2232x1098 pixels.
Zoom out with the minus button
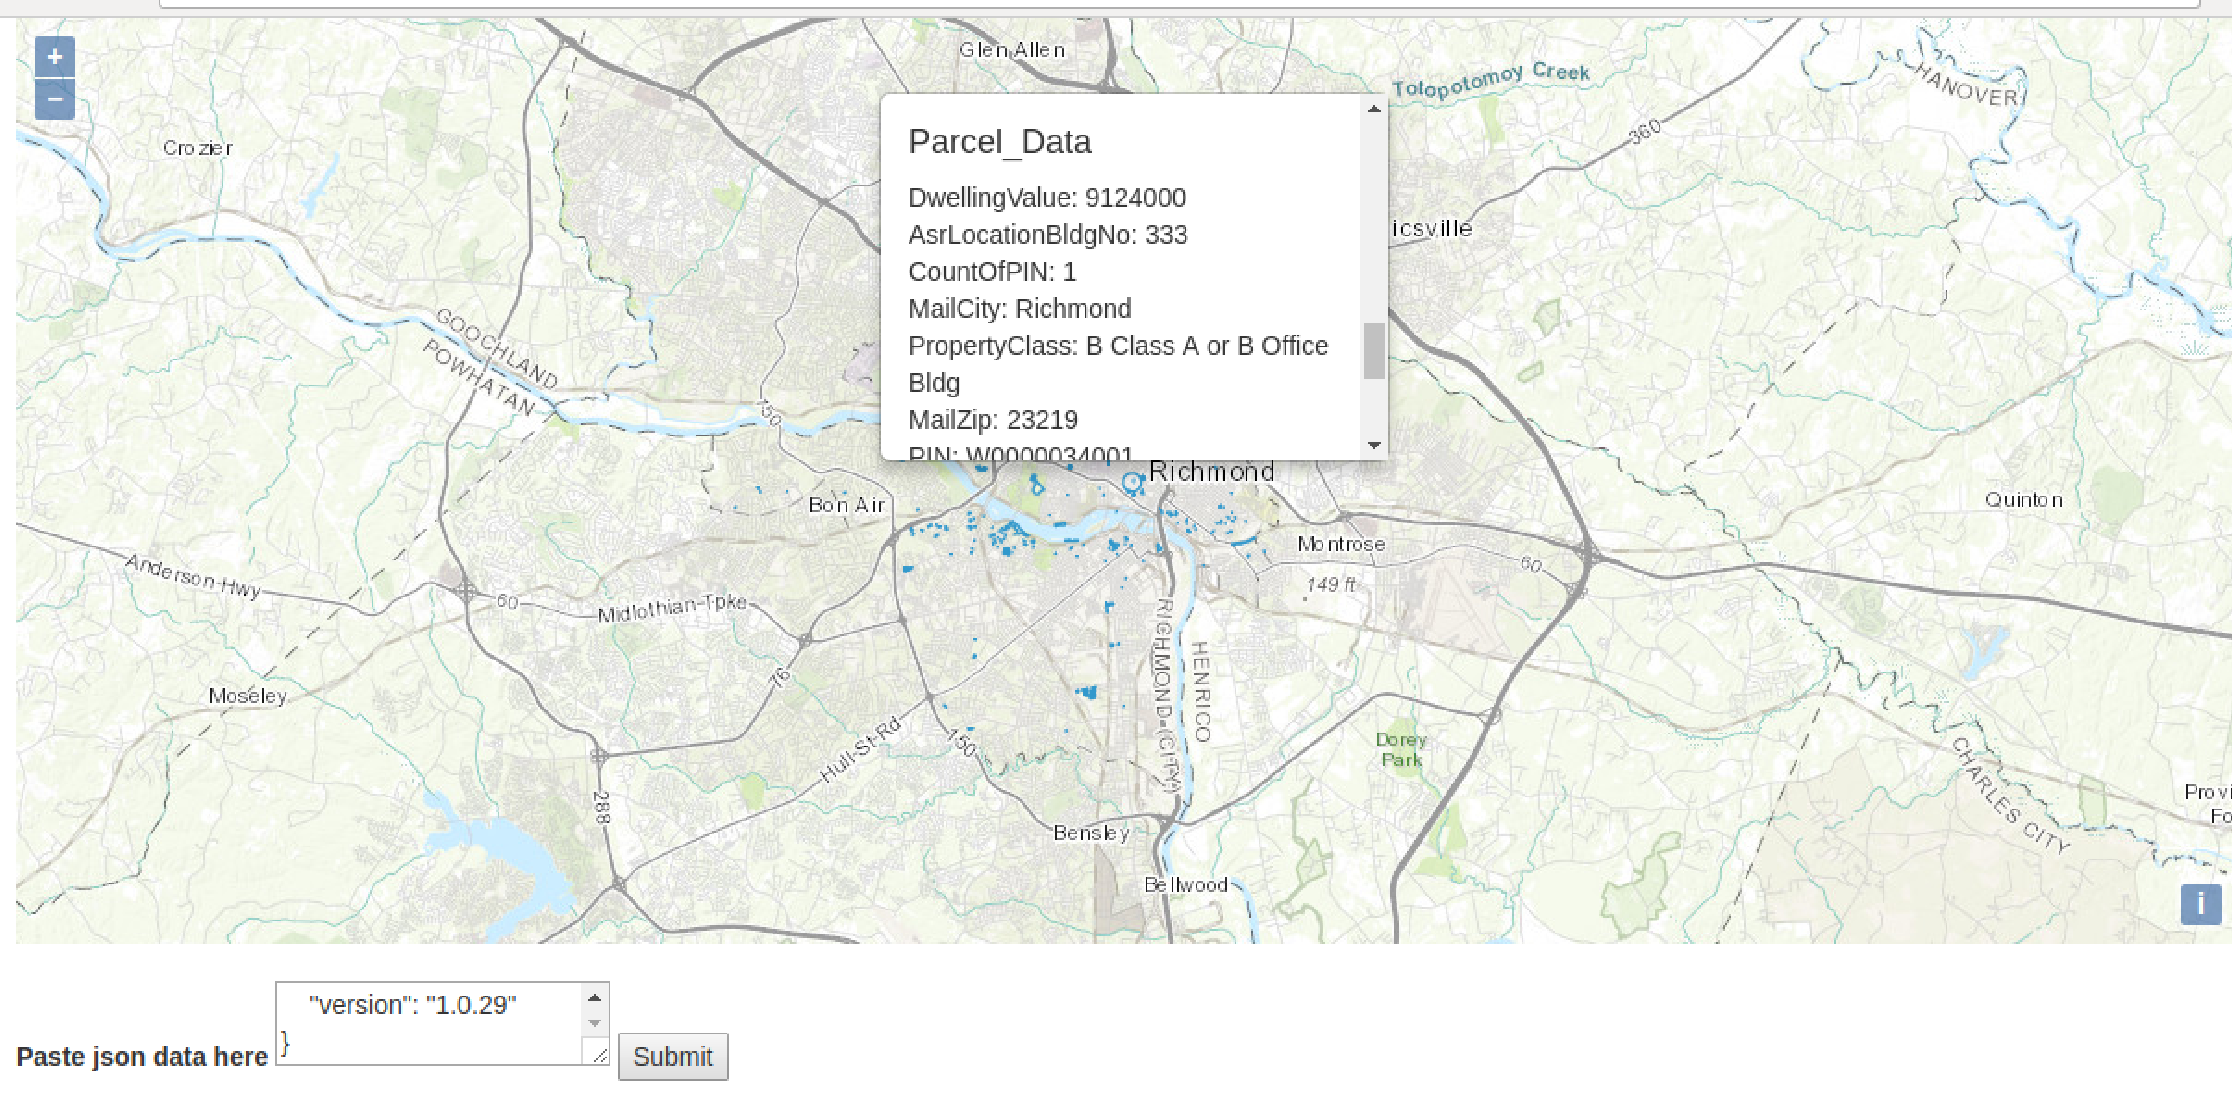[54, 99]
